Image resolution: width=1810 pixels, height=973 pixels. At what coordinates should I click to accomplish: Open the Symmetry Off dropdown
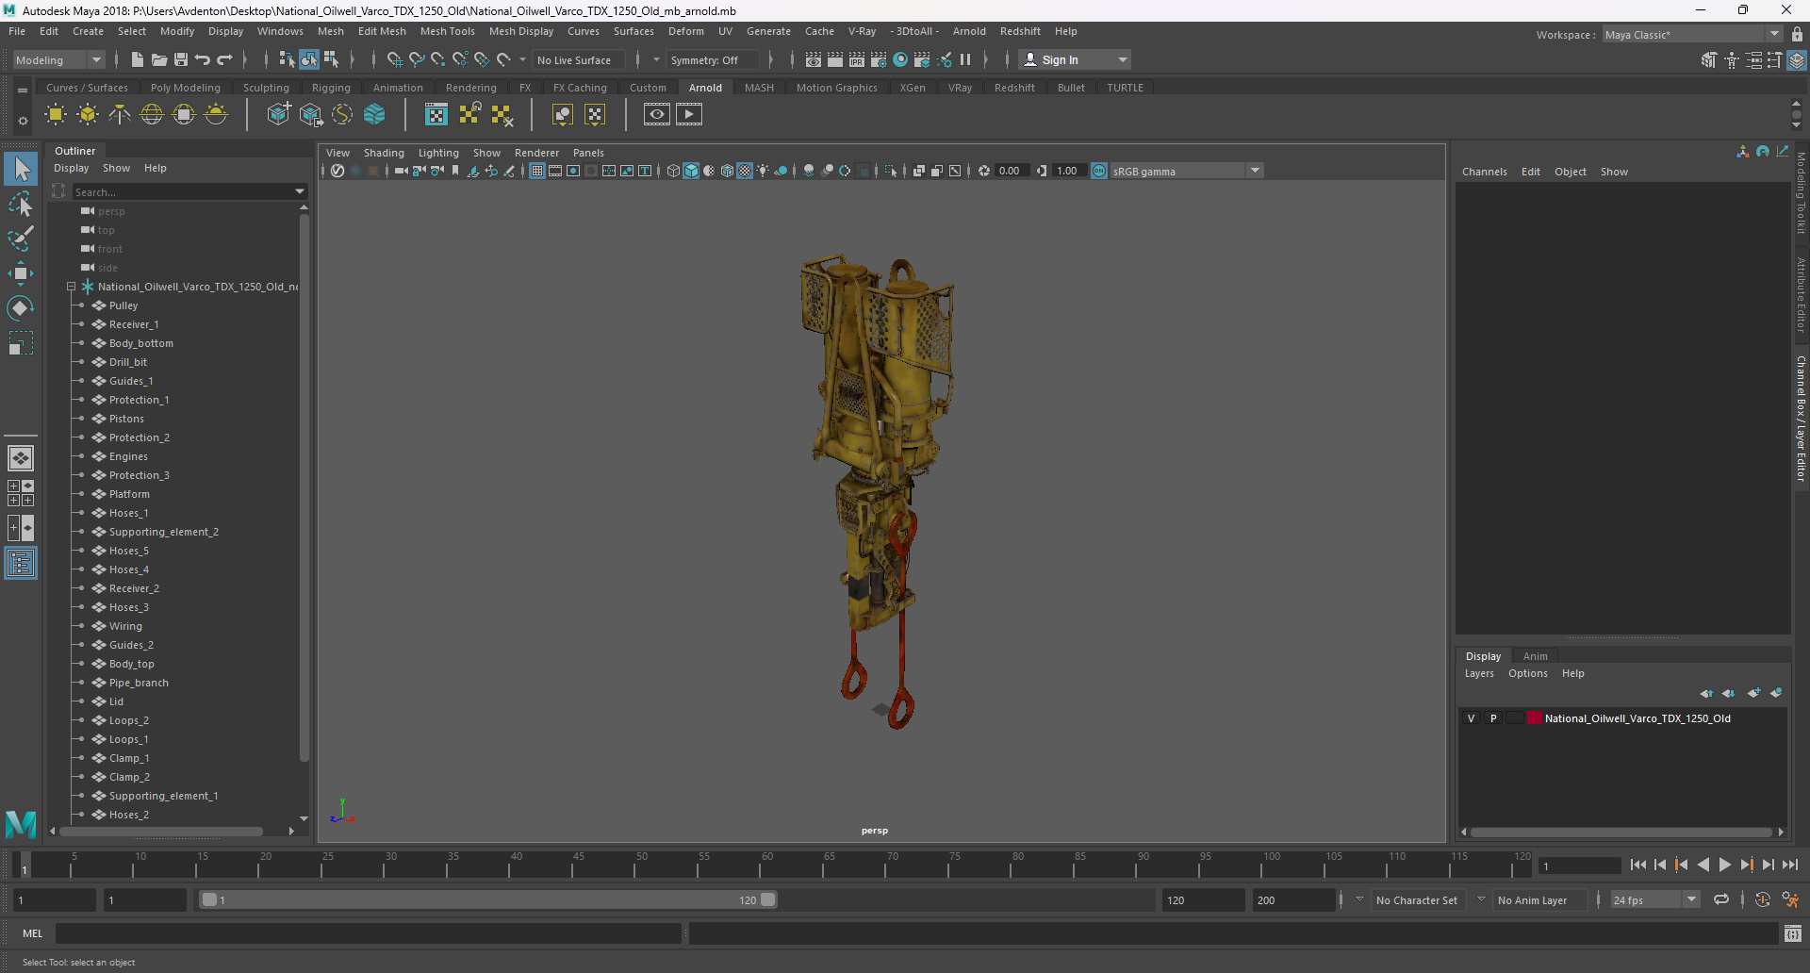tap(711, 59)
